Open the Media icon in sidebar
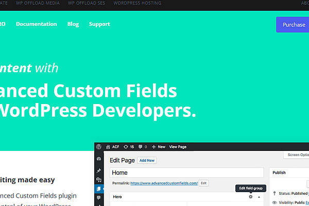 coord(99,180)
